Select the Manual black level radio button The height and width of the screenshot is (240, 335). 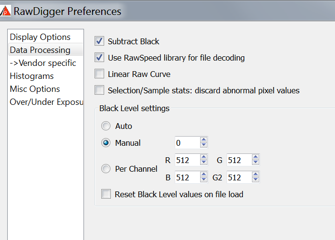(106, 142)
